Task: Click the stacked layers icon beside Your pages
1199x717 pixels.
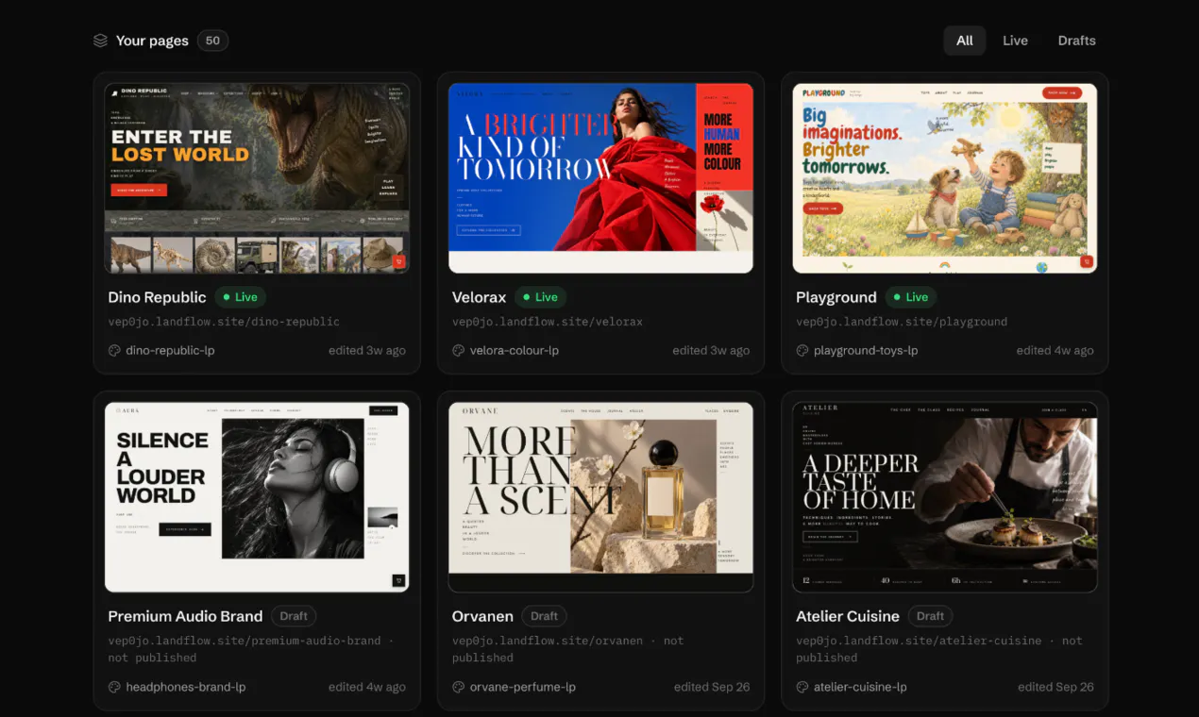Action: pos(100,41)
